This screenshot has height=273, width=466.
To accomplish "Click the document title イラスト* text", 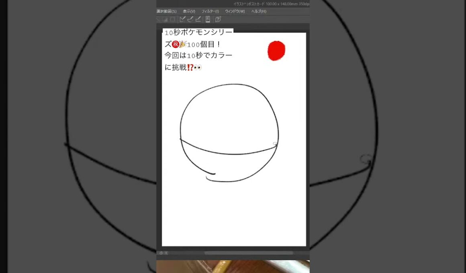I will [239, 4].
